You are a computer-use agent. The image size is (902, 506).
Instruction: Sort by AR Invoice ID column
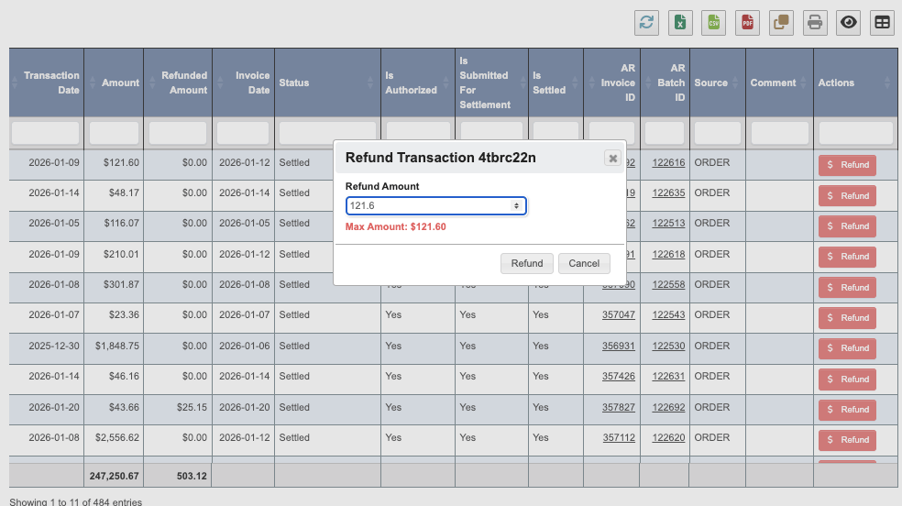612,82
